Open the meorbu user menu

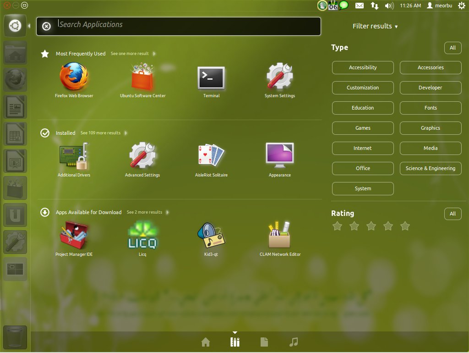[x=439, y=6]
